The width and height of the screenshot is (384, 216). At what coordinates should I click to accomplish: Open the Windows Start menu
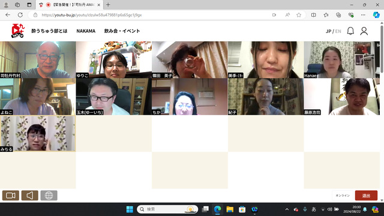pyautogui.click(x=130, y=209)
